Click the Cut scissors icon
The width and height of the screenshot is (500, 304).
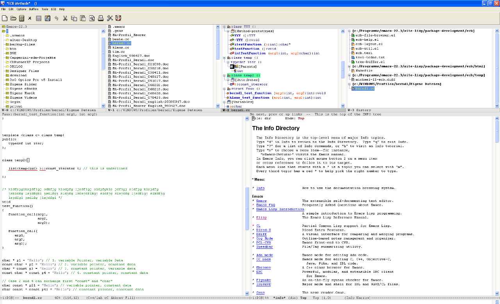[x=65, y=18]
